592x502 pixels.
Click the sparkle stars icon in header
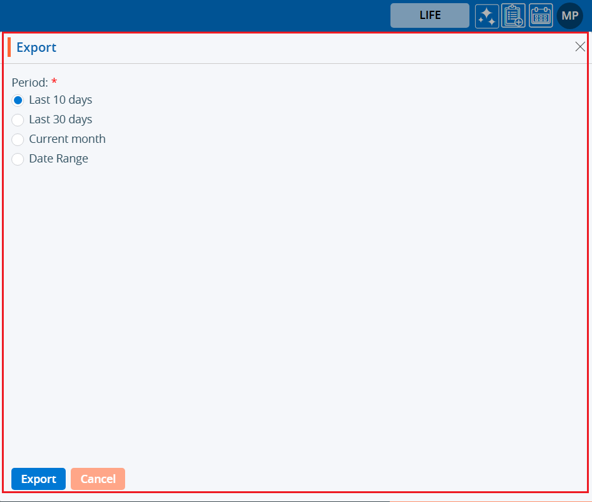(x=486, y=16)
